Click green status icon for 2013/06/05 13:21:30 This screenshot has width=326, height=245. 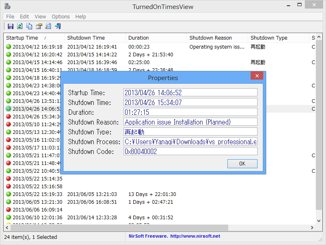(9, 202)
